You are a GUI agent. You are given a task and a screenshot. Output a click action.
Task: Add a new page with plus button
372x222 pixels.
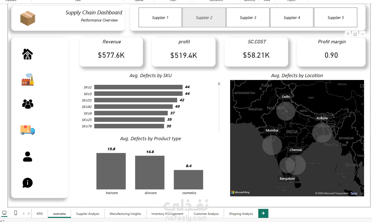coord(263,213)
